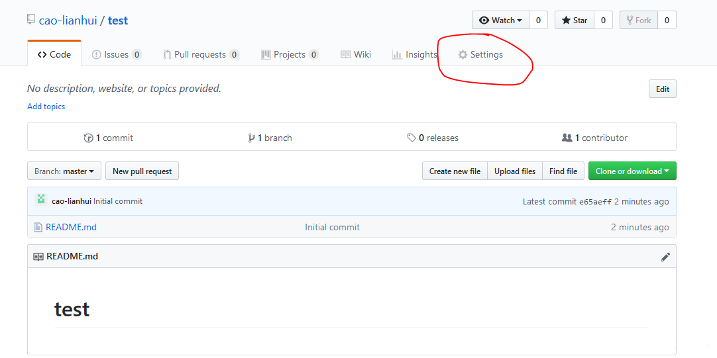Click the commit history clock icon
Image resolution: width=717 pixels, height=358 pixels.
89,138
